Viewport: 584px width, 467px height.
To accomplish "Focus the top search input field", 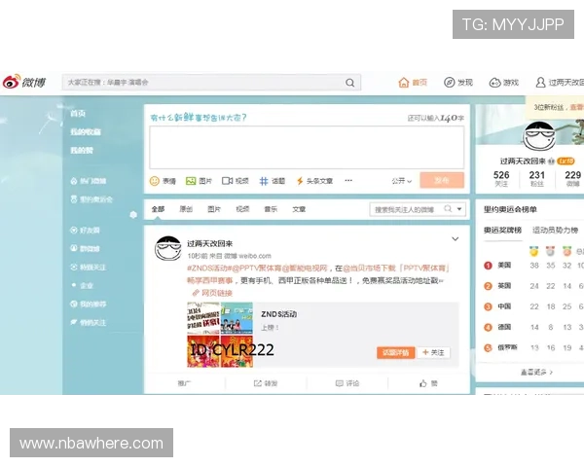I will tap(211, 83).
